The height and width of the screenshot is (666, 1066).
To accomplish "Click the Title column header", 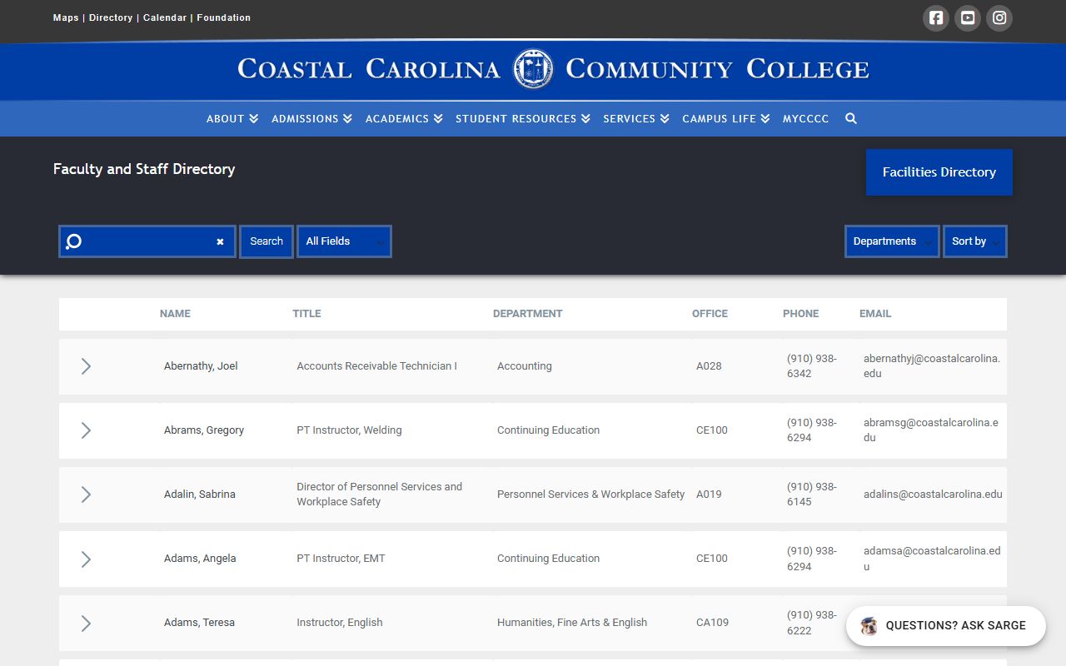I will pyautogui.click(x=306, y=314).
